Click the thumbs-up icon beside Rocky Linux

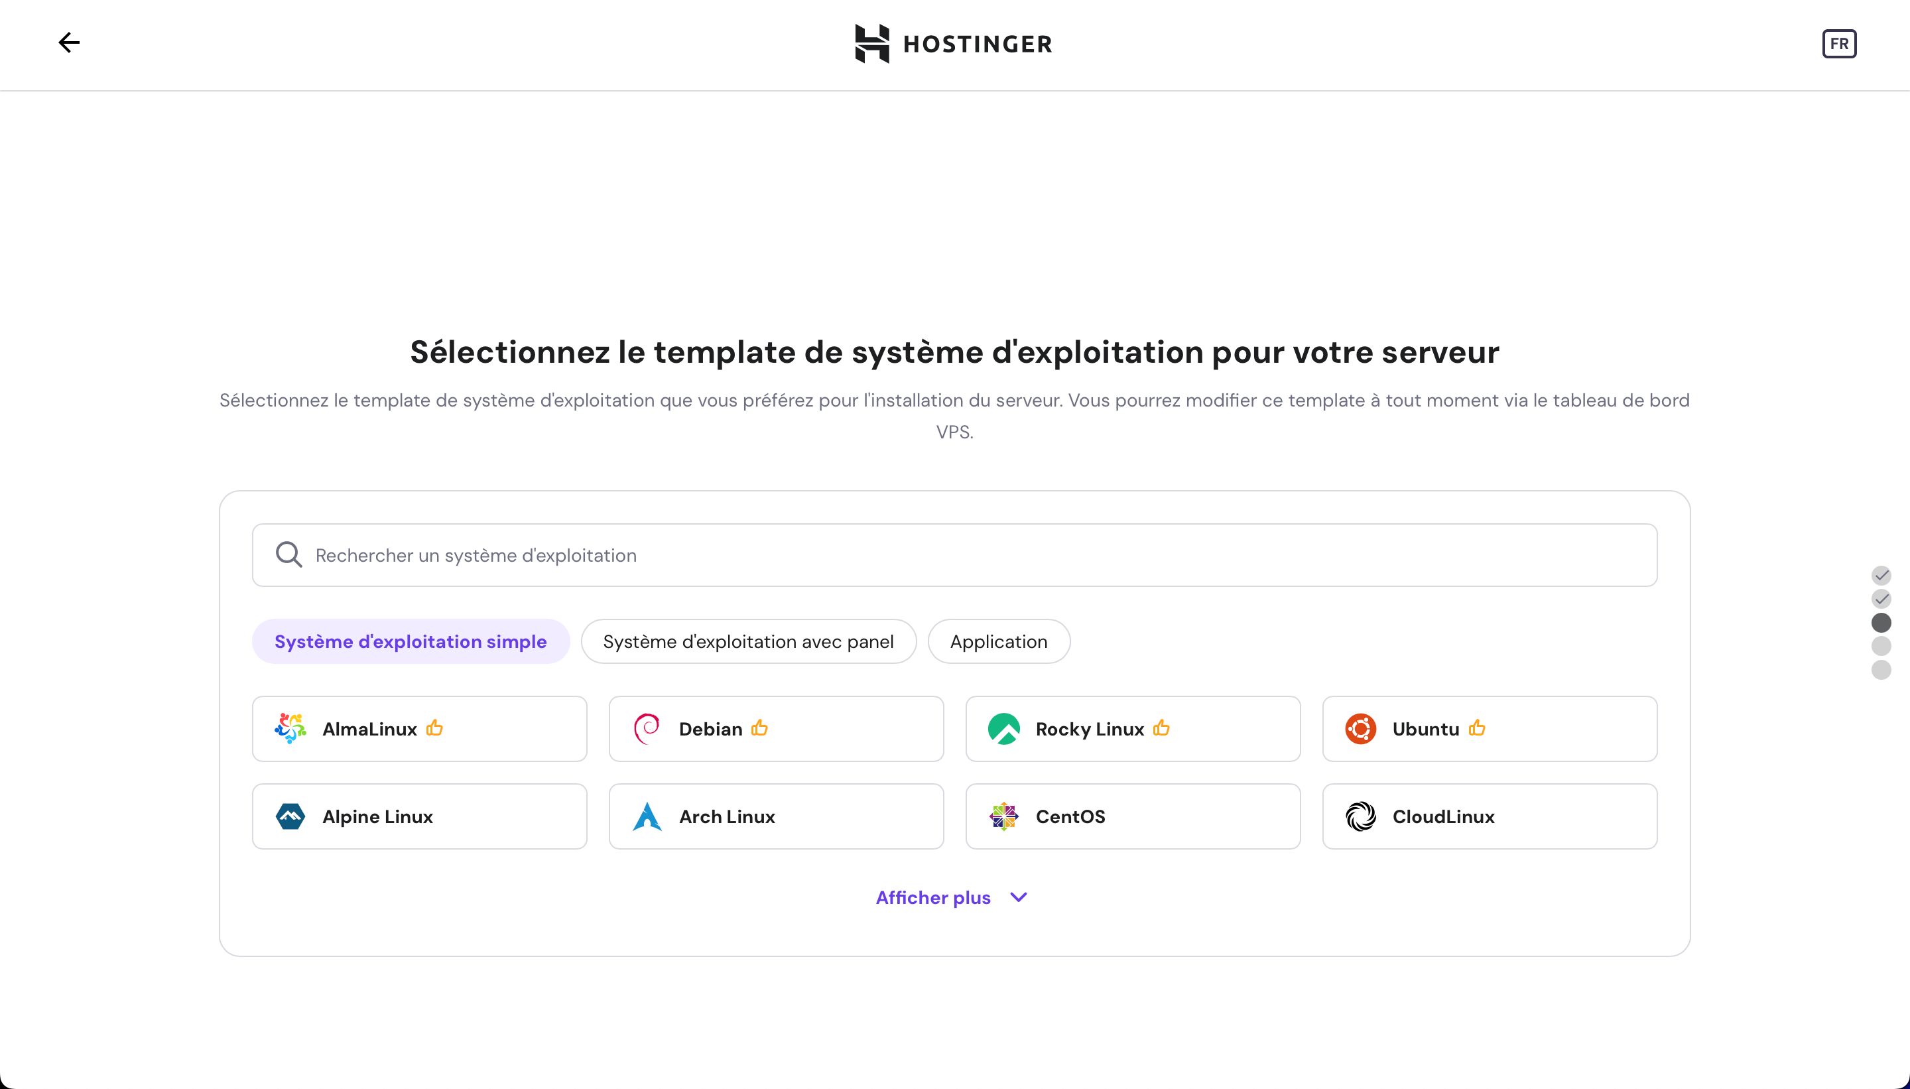[1161, 727]
